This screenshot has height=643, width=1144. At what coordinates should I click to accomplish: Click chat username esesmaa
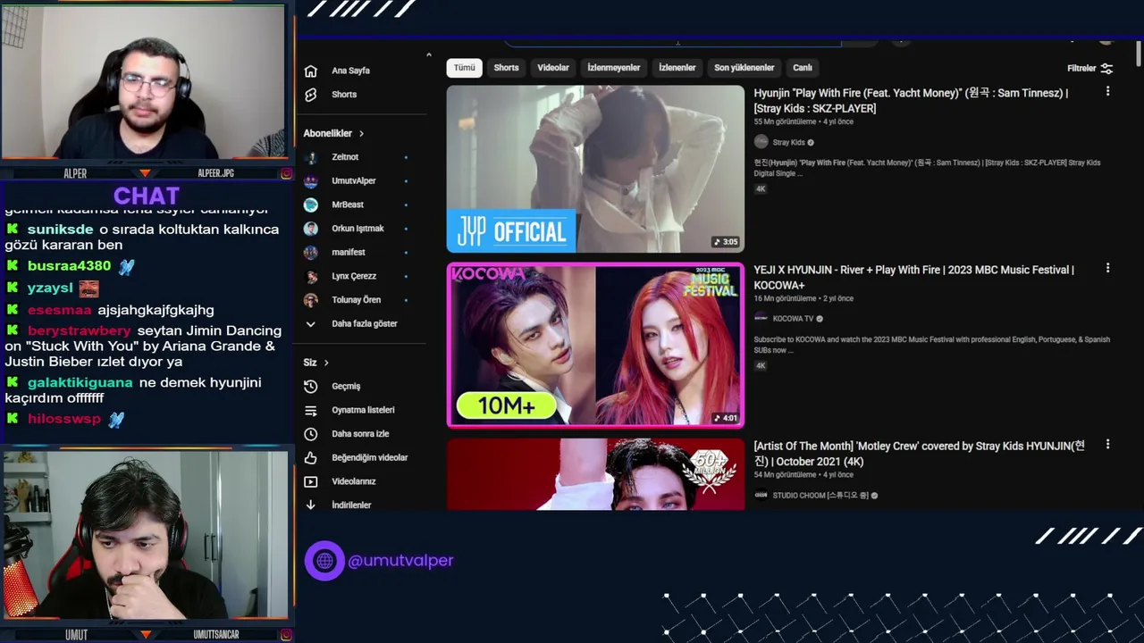[59, 310]
